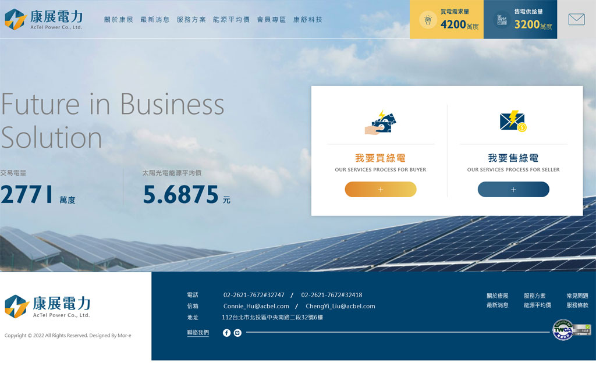This screenshot has width=596, height=388.
Task: Click the lightning envelope sell green power icon
Action: pyautogui.click(x=513, y=121)
